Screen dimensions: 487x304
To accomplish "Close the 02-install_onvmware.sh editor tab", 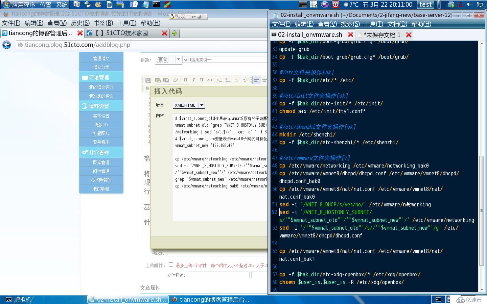I will coord(351,35).
